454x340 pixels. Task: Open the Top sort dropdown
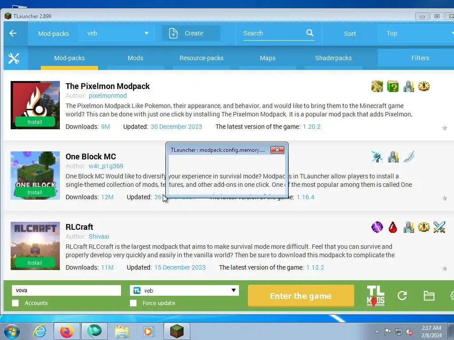416,33
